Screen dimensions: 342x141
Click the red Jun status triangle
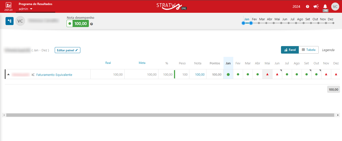(277, 74)
